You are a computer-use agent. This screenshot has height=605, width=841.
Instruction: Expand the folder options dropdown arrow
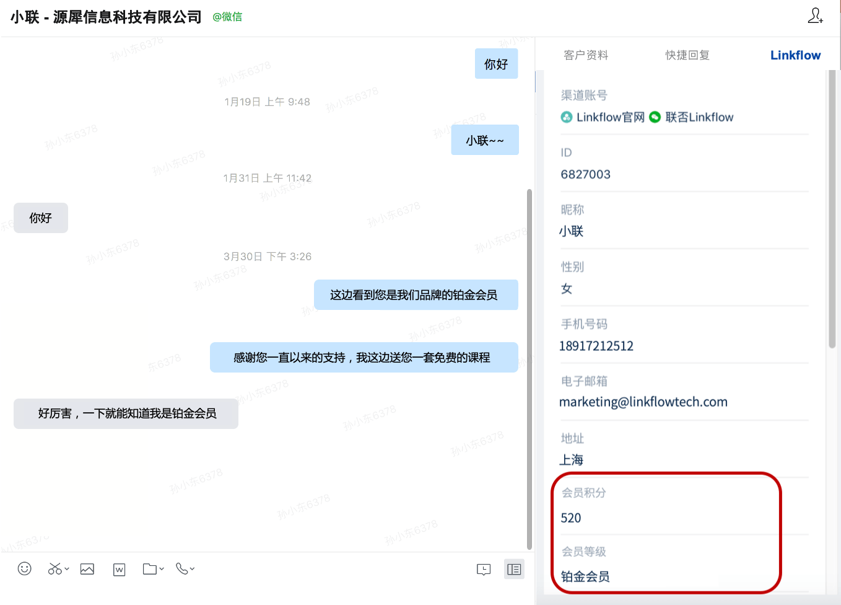click(162, 568)
